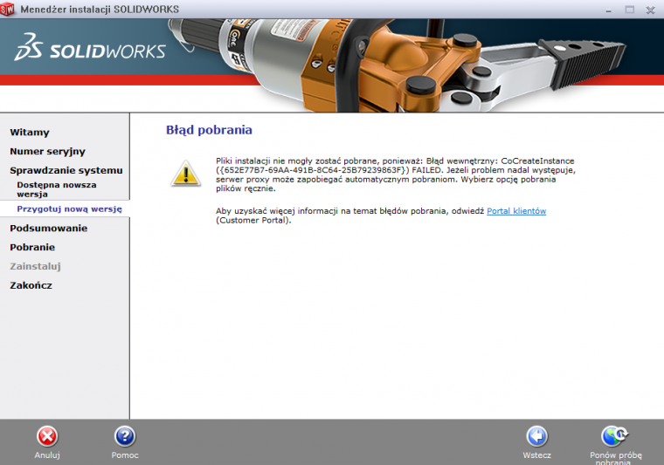Click the Pomoc label text

pos(125,455)
